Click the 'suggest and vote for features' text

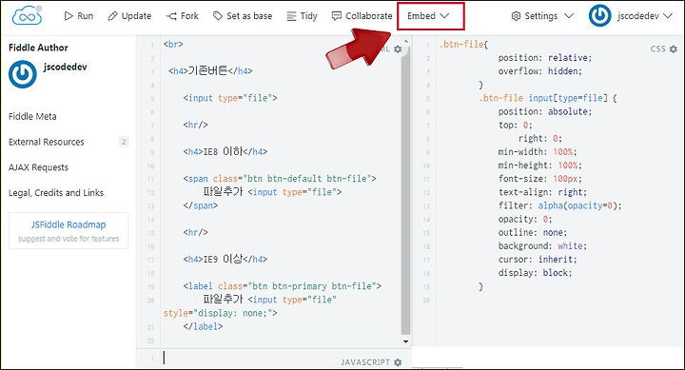click(x=68, y=239)
